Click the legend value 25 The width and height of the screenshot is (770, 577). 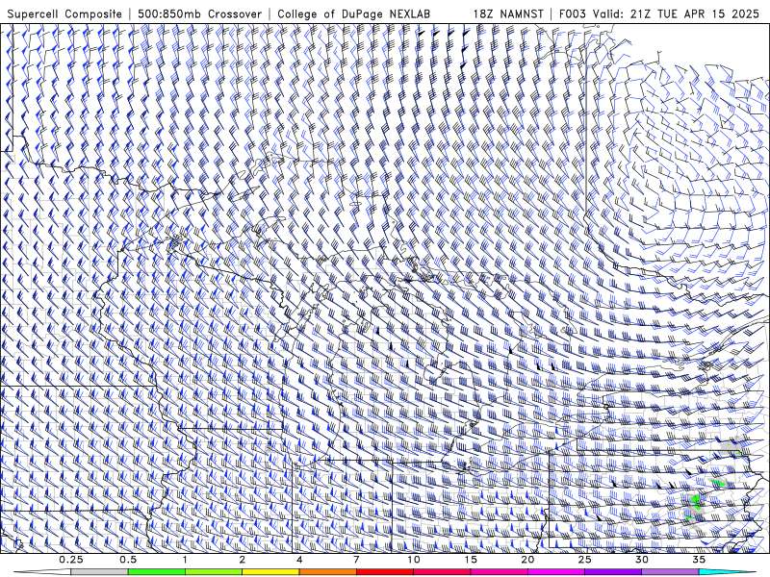pyautogui.click(x=584, y=560)
